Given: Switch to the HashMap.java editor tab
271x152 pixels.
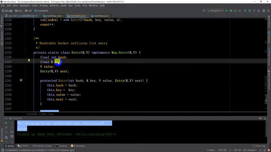Looking at the screenshot, I should click(101, 16).
